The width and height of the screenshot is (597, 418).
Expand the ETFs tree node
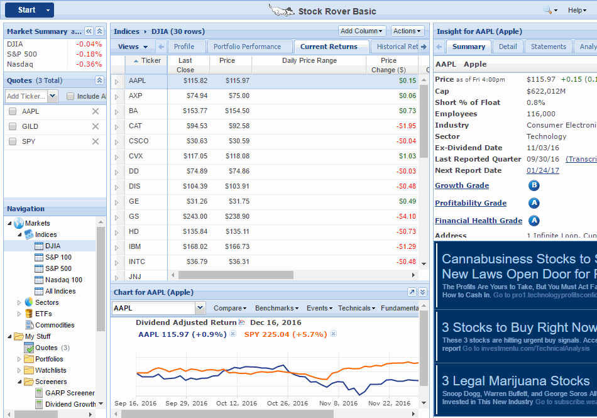tap(19, 314)
